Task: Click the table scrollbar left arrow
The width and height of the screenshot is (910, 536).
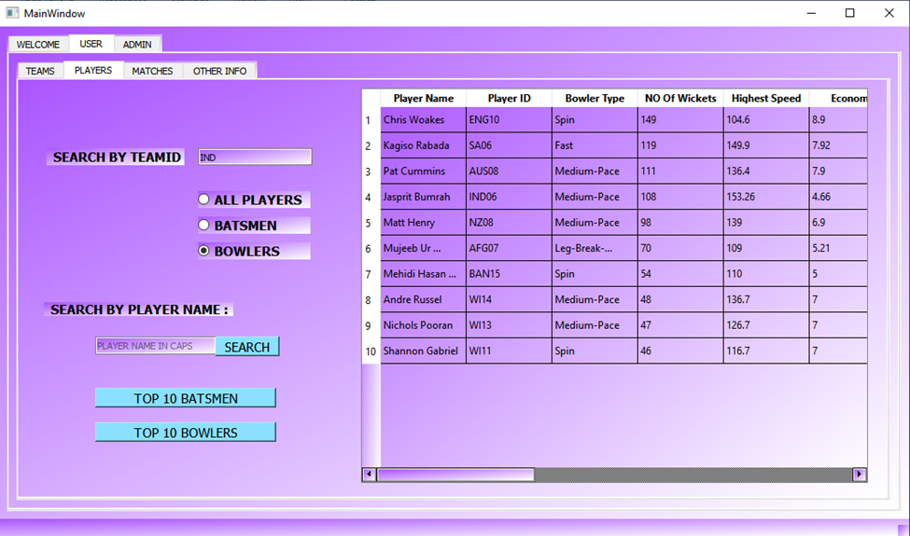Action: pyautogui.click(x=369, y=474)
